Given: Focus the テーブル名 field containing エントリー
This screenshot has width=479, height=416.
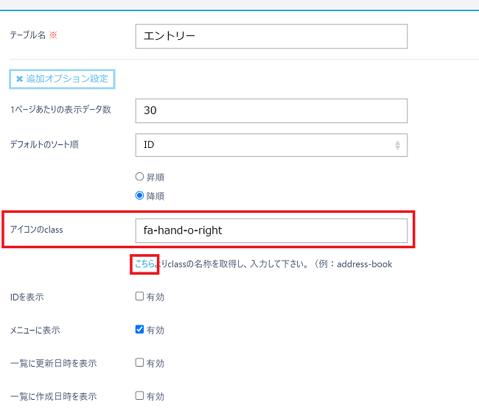Looking at the screenshot, I should (271, 36).
